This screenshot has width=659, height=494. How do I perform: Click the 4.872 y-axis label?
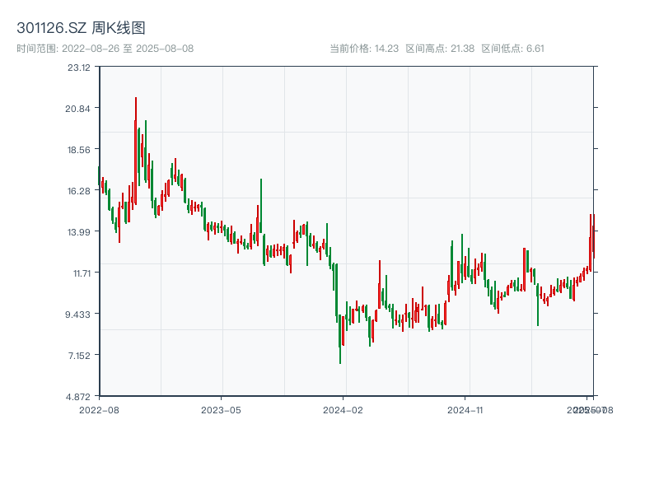[x=79, y=396]
